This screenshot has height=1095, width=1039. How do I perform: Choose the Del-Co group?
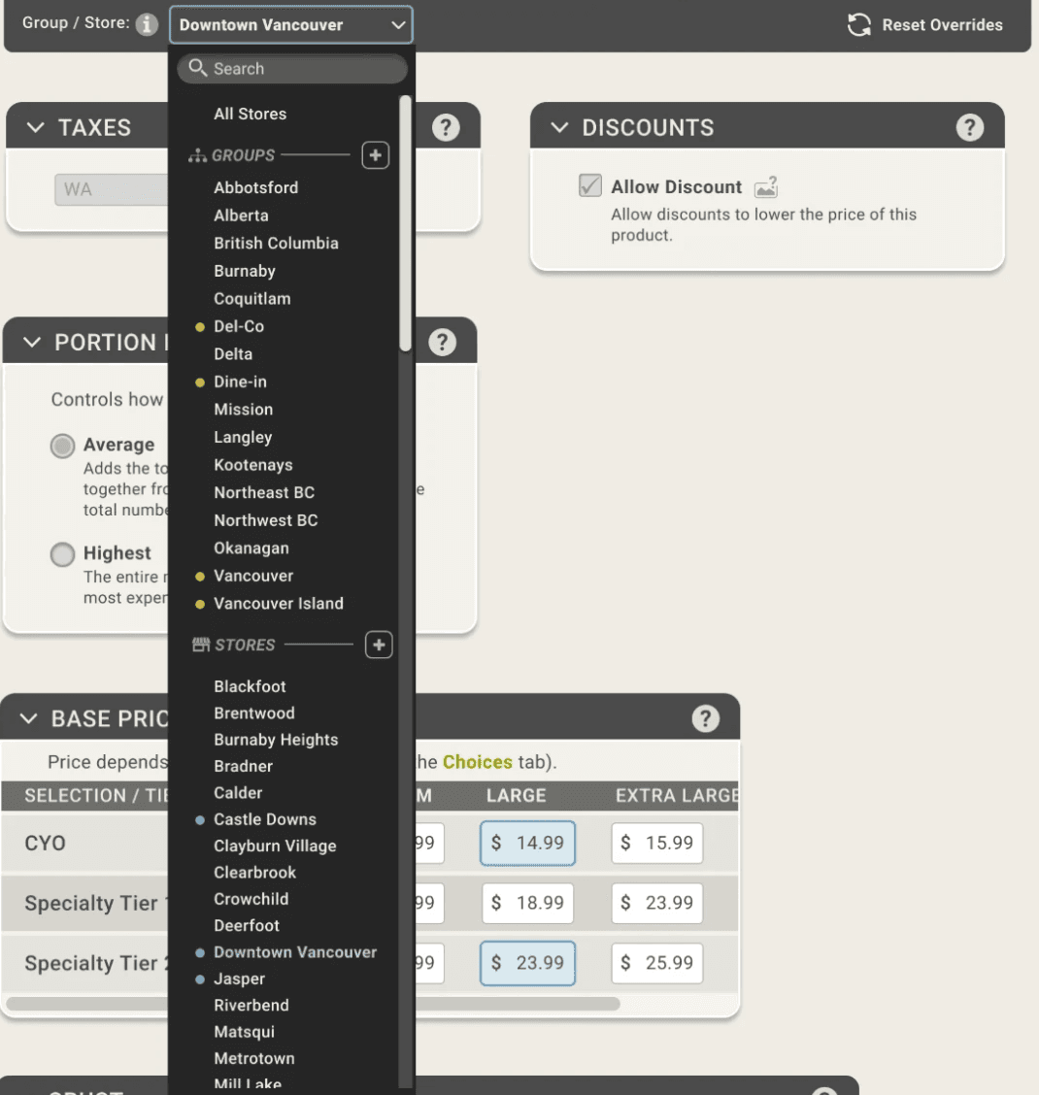pyautogui.click(x=239, y=326)
